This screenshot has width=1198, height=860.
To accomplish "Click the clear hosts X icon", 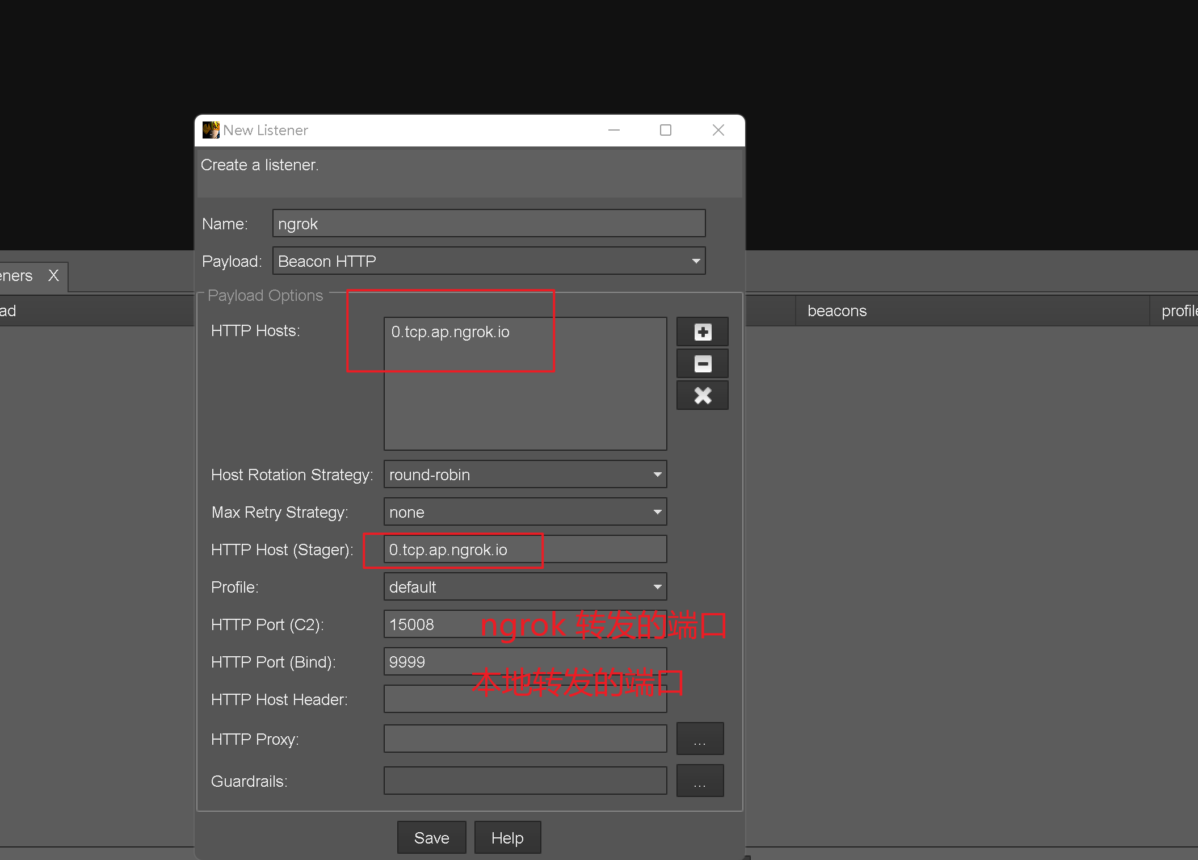I will coord(702,396).
